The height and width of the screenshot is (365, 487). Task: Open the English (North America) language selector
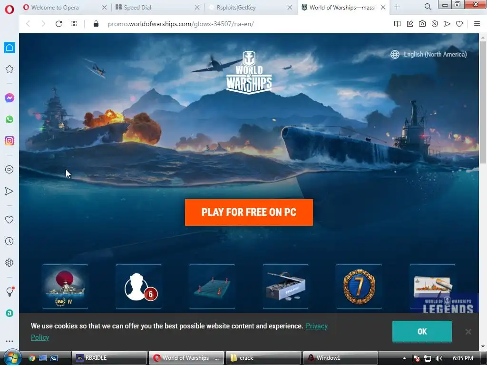pyautogui.click(x=429, y=54)
